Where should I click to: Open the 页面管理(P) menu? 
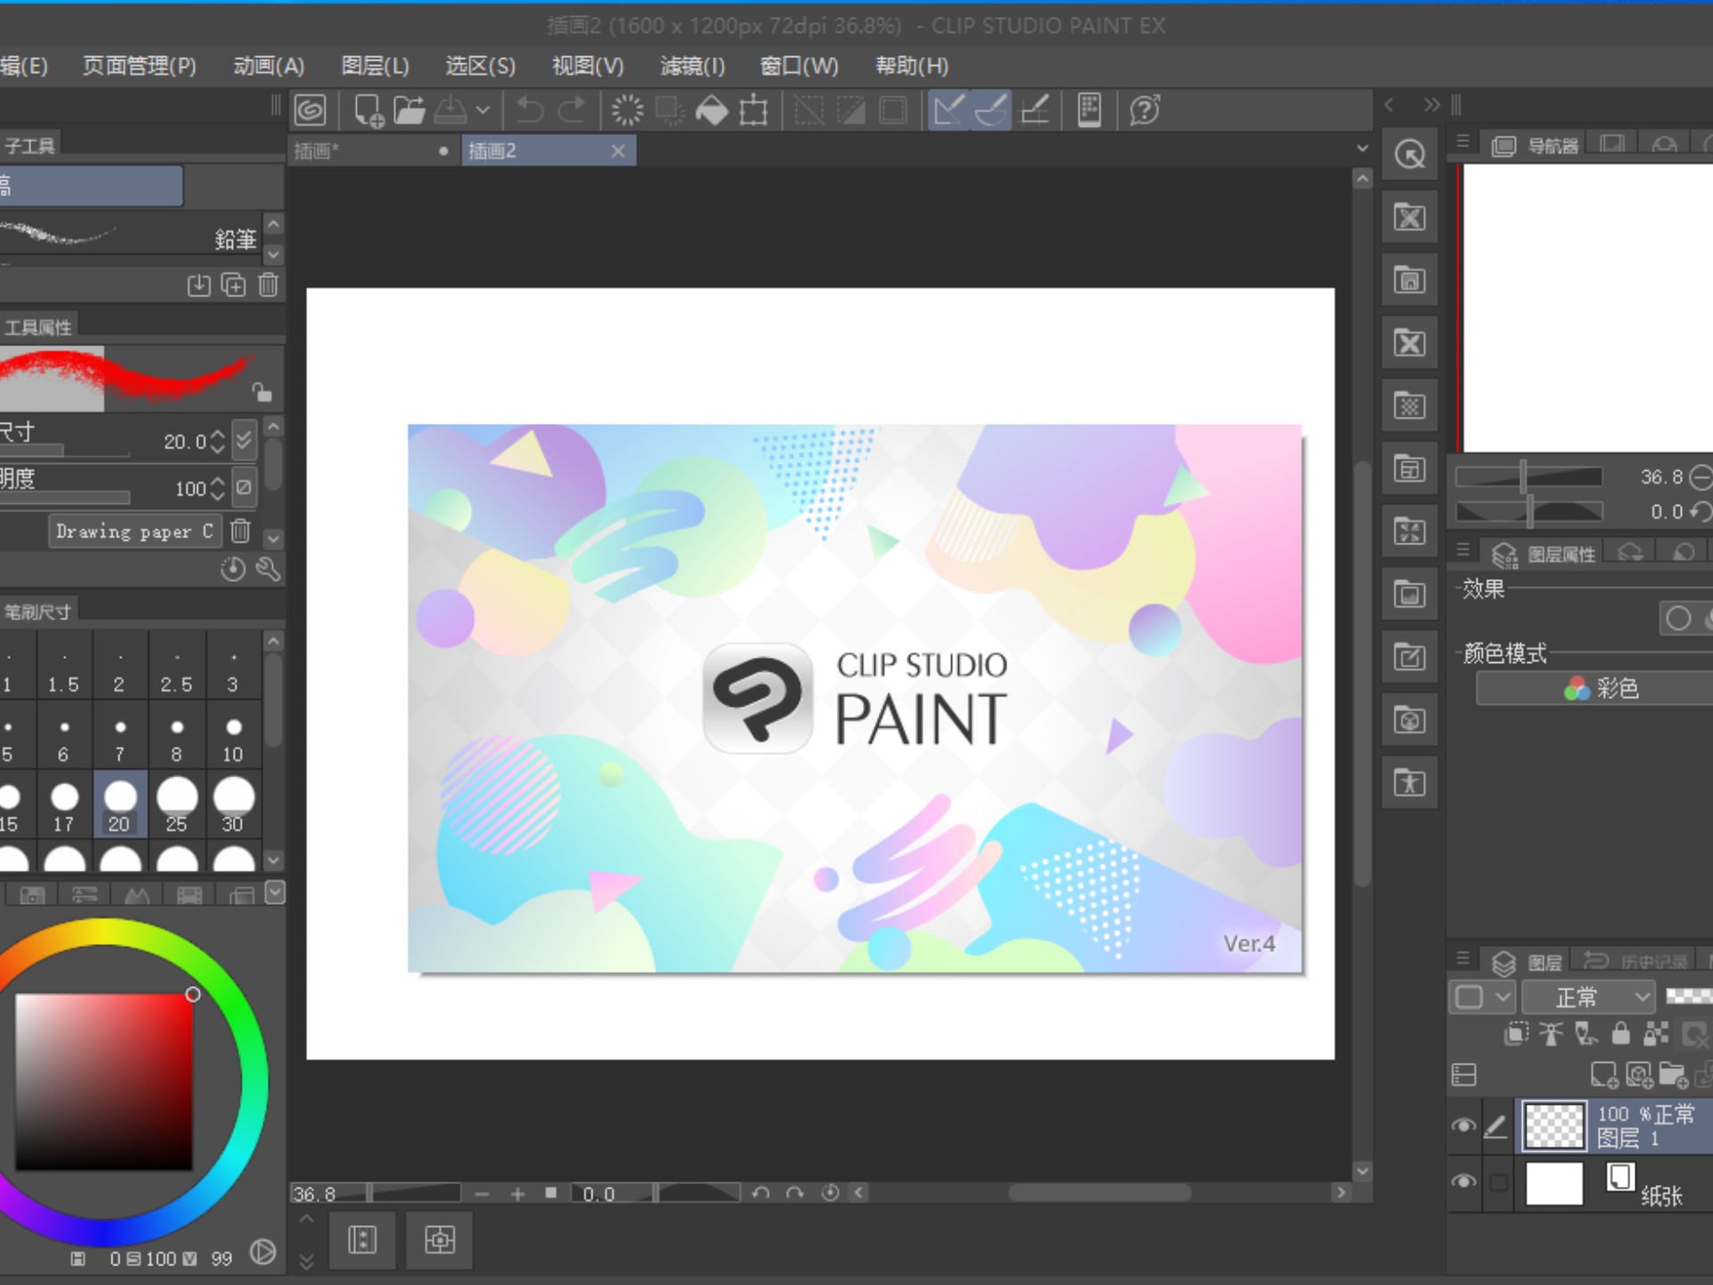pyautogui.click(x=139, y=66)
